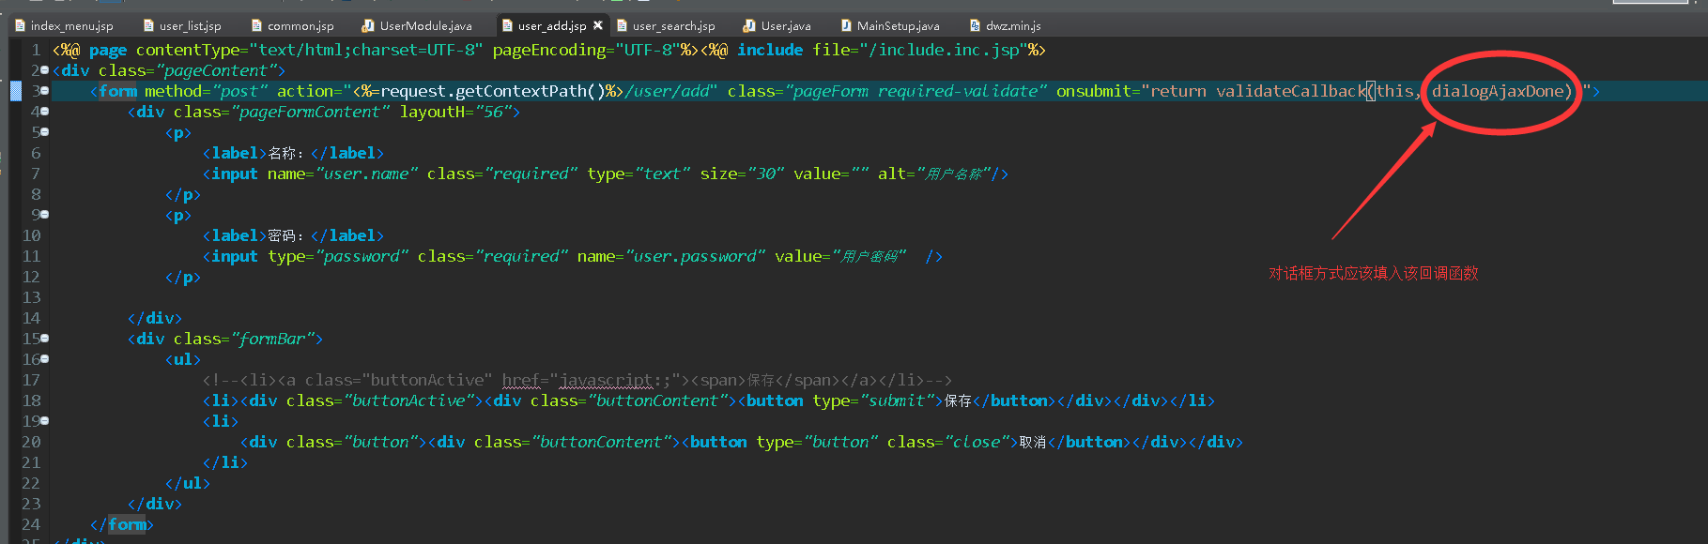Click 'include' keyword on line 1
Image resolution: width=1708 pixels, height=544 pixels.
(770, 50)
